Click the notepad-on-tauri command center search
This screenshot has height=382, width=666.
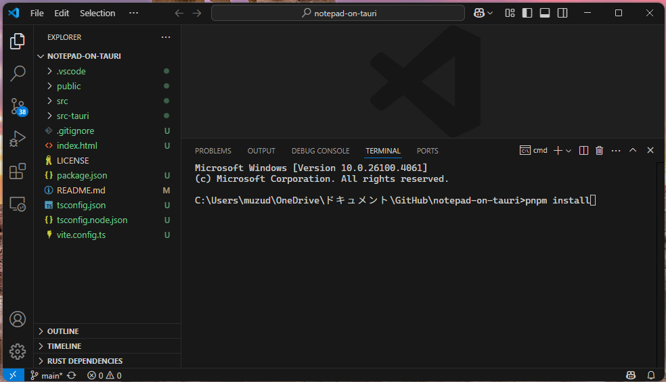338,13
